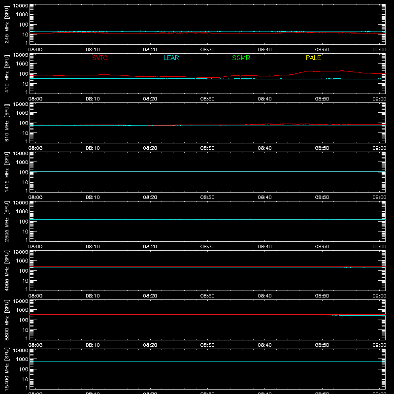394x394 pixels.
Task: Click the 08:20 tick label of the 8800 MHz plot
Action: [150, 345]
